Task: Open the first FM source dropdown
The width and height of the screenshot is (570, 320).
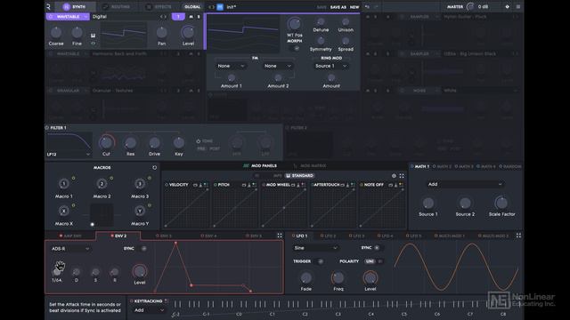Action: [x=232, y=66]
